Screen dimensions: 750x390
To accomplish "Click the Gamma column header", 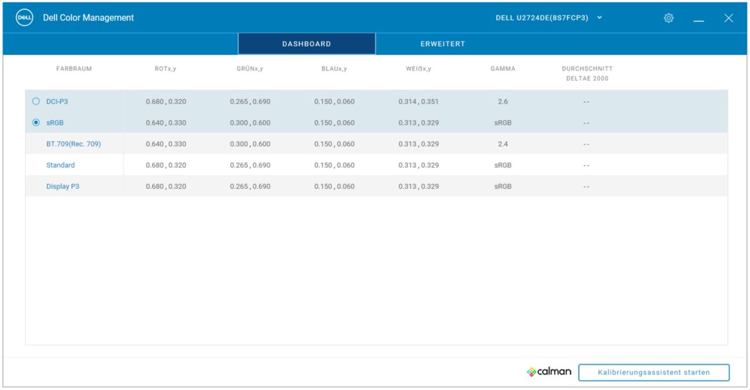I will pos(502,69).
